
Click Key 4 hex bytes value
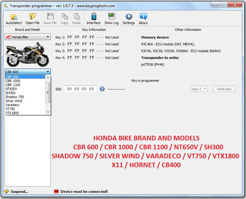click(x=81, y=57)
